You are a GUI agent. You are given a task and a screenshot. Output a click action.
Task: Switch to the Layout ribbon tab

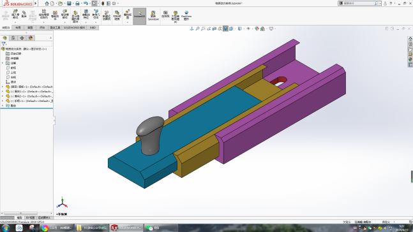click(18, 27)
